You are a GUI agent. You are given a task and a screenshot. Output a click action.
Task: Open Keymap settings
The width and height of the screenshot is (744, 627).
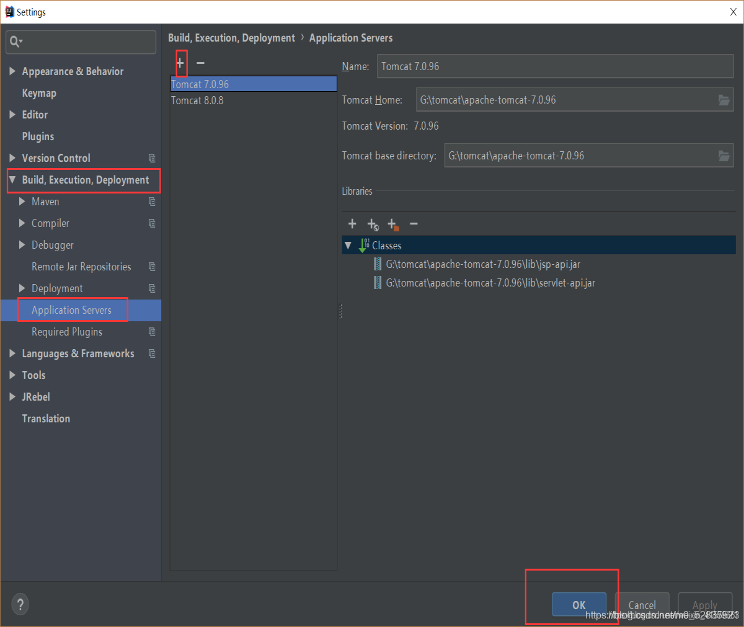(39, 93)
